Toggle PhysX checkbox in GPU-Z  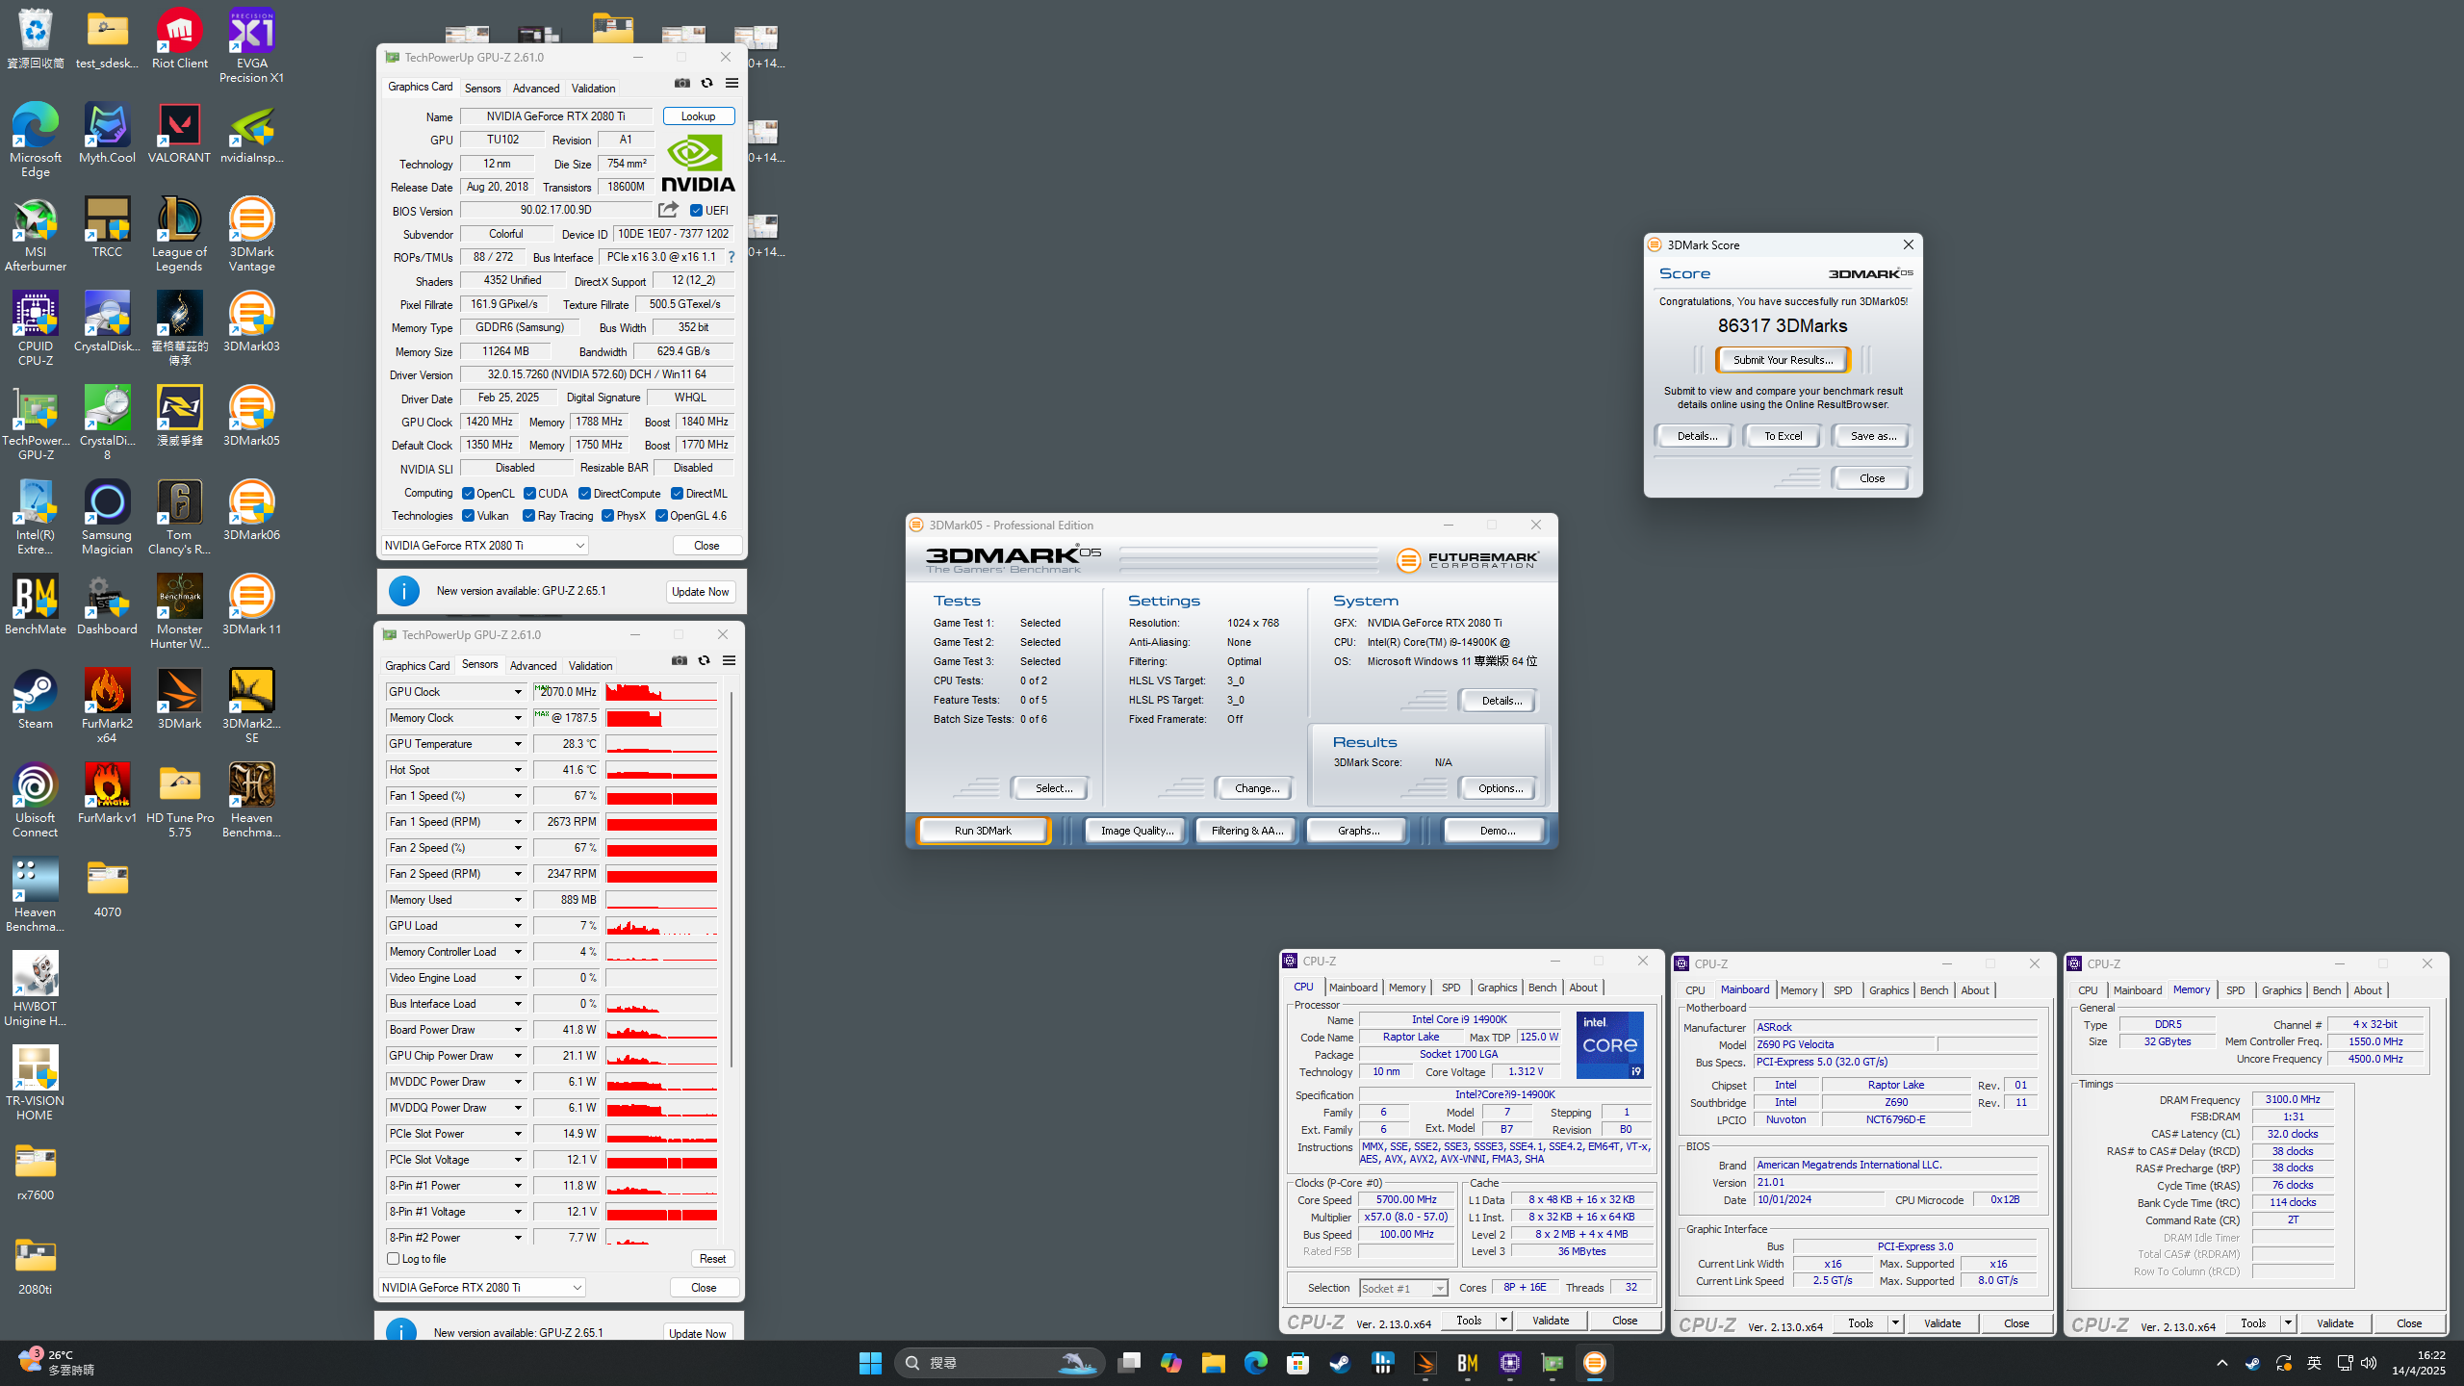coord(607,516)
